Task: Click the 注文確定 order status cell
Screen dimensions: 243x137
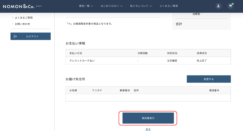Action: pyautogui.click(x=172, y=61)
